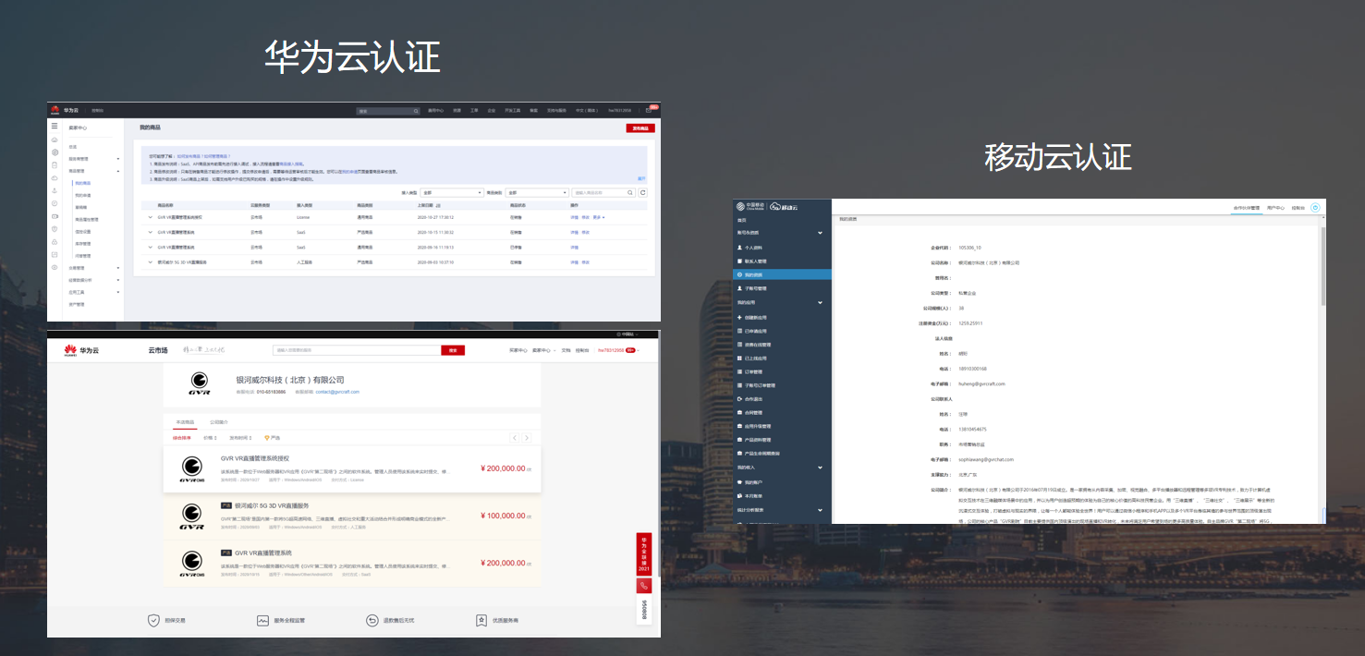Click 修改 in the 2020-10-15 row

coord(586,232)
